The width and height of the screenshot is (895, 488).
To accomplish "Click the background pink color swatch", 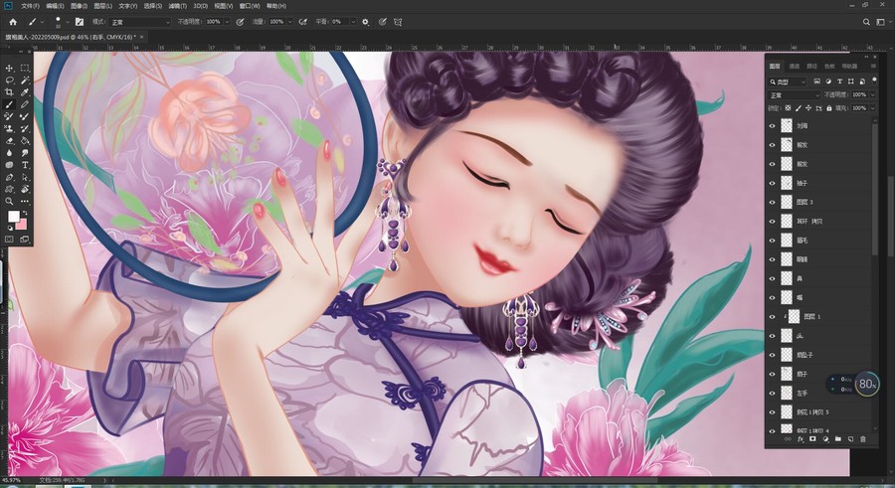I will click(x=20, y=224).
